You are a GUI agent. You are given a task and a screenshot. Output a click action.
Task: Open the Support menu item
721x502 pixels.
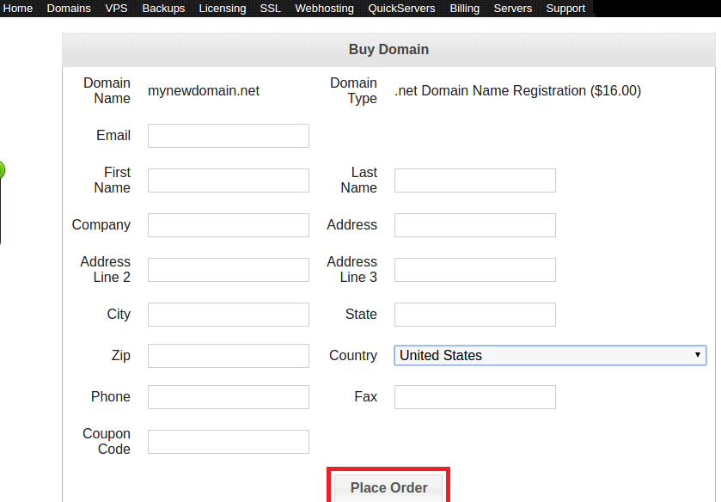(565, 8)
